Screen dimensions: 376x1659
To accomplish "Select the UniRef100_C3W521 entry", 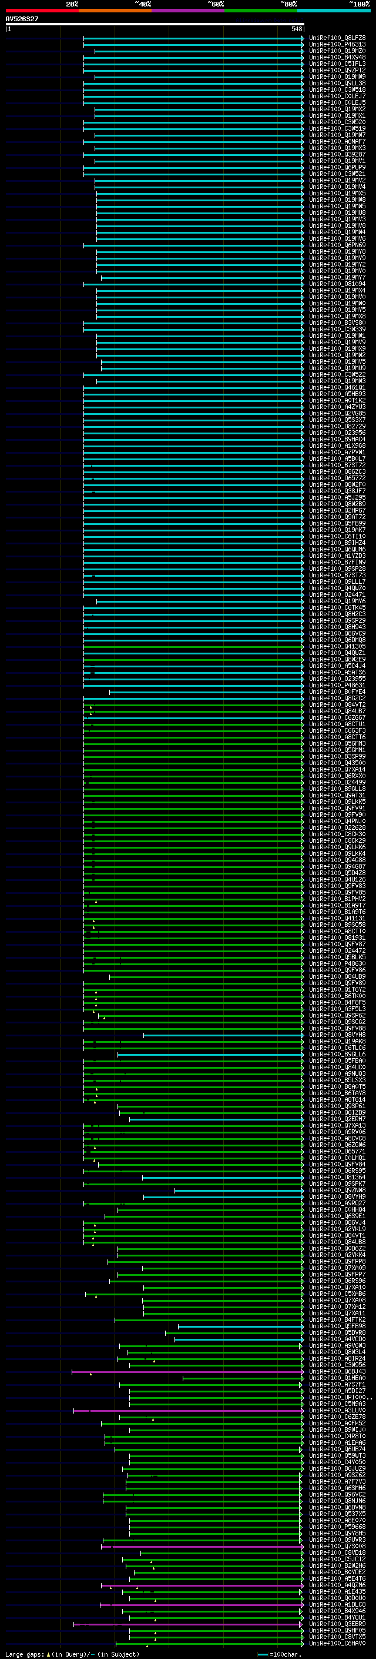I will tap(337, 174).
